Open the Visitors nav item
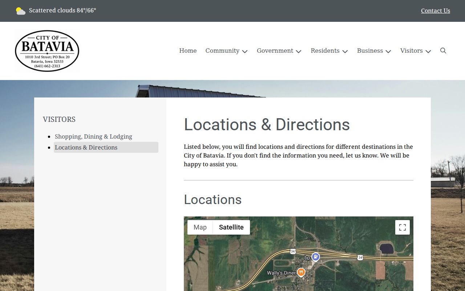465x291 pixels. click(412, 51)
